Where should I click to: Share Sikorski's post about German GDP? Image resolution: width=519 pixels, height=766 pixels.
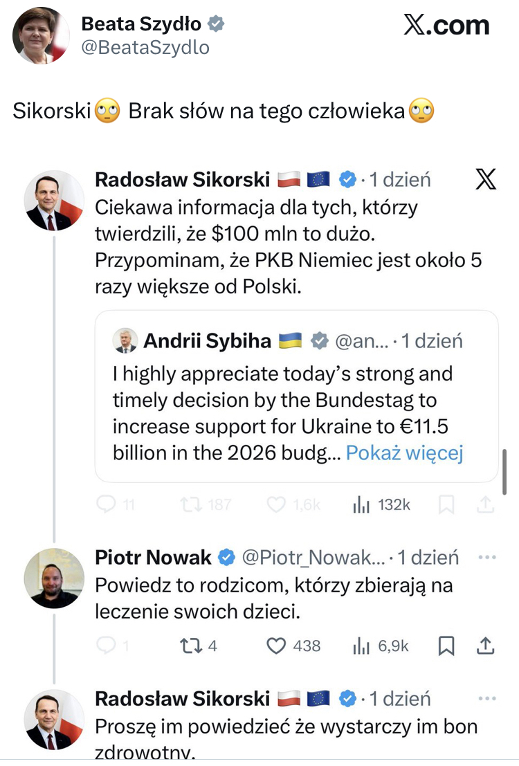[x=486, y=505]
